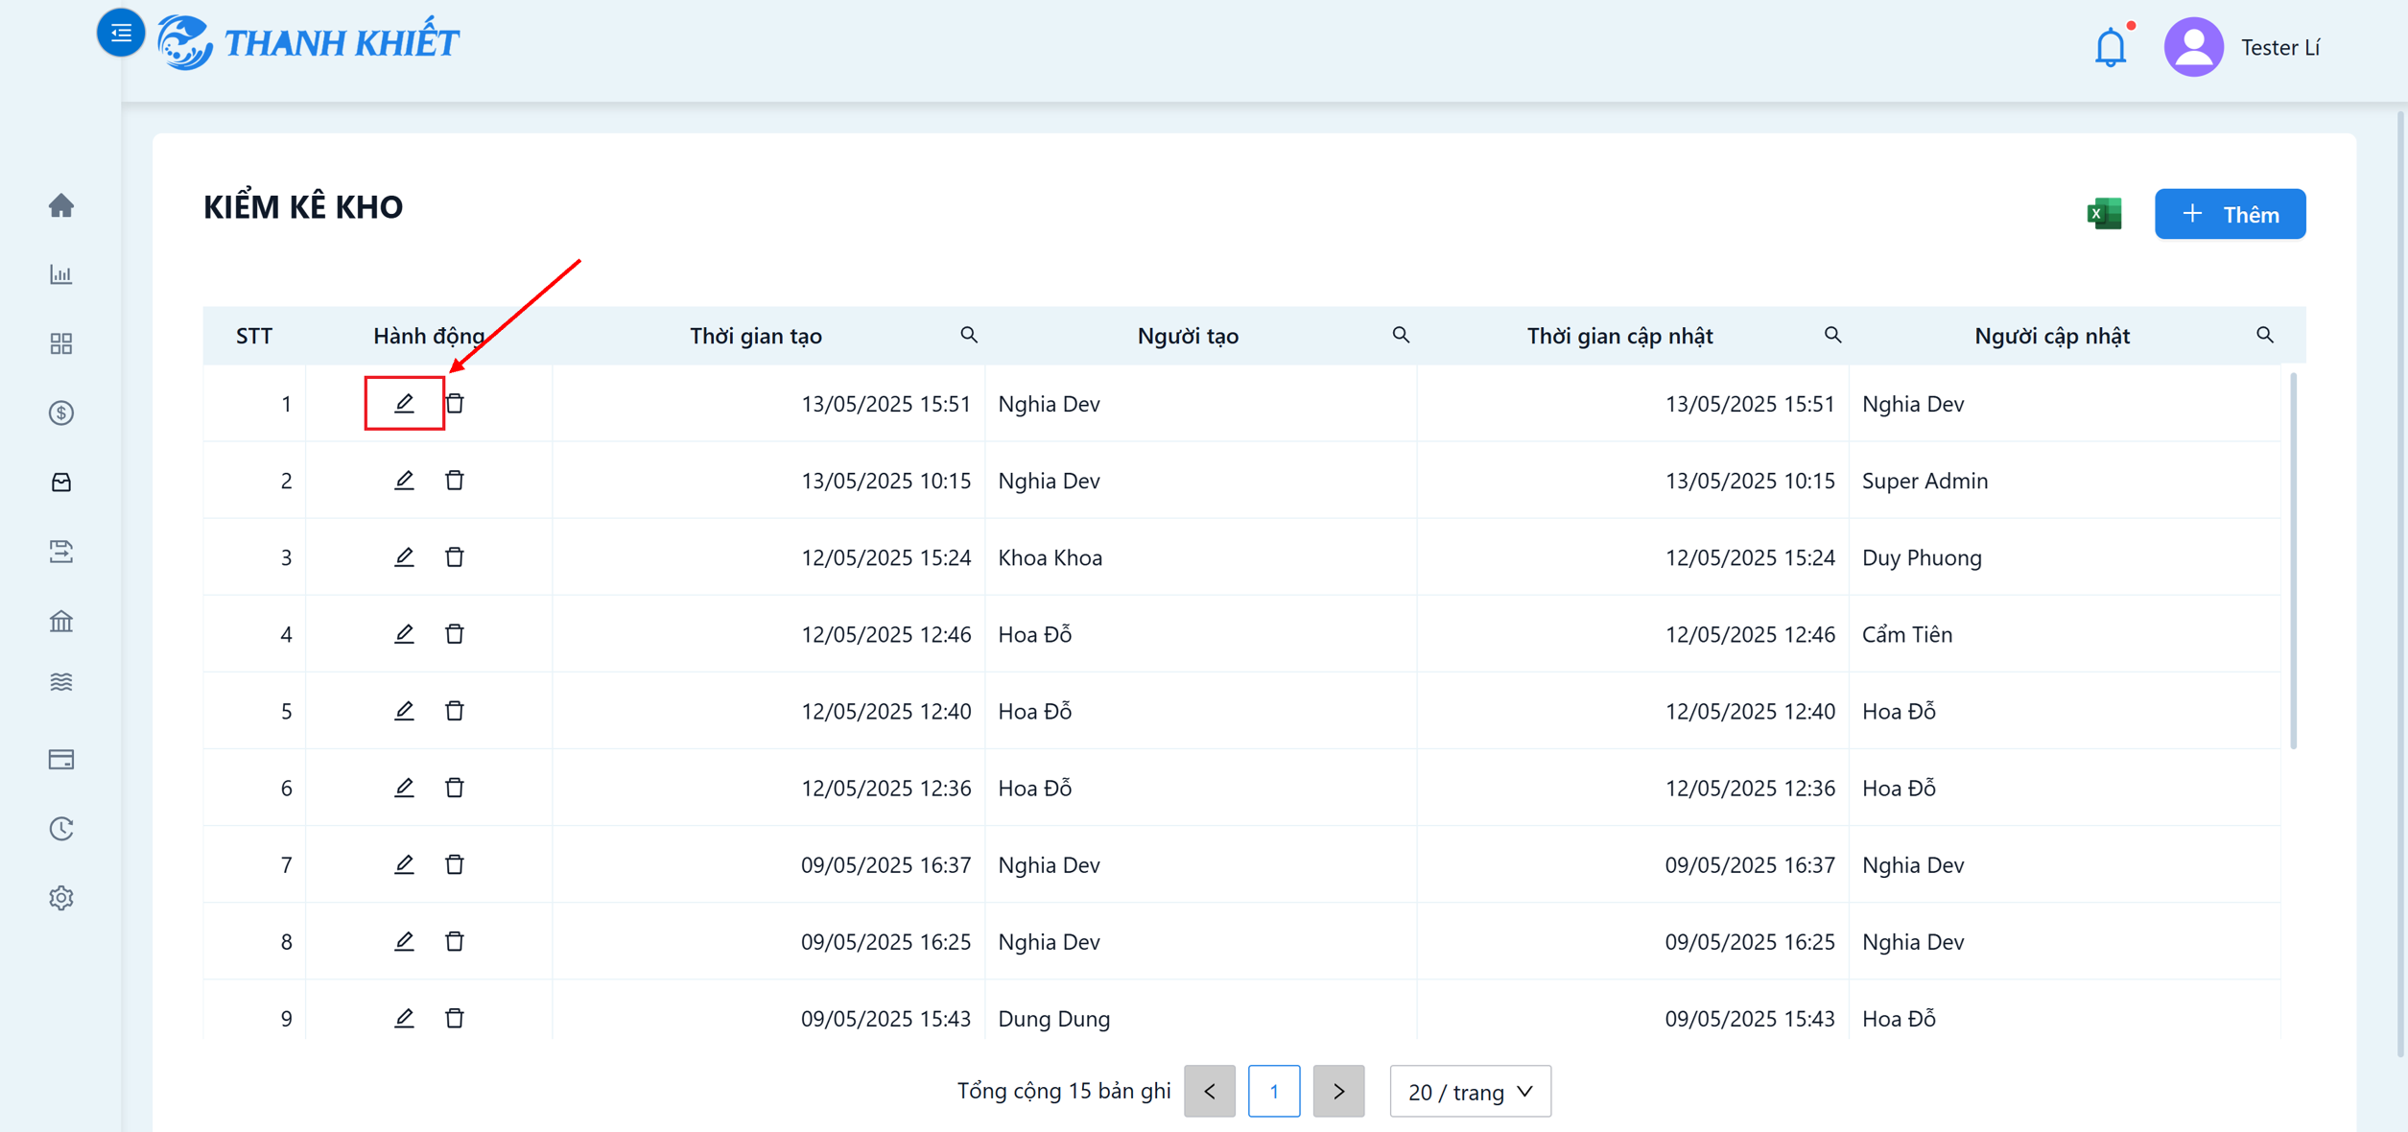Viewport: 2408px width, 1132px height.
Task: Select the Duy Phuong cell
Action: [x=2065, y=556]
